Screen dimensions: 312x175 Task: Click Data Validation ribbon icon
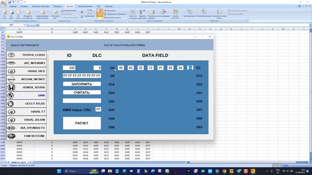tap(152, 14)
